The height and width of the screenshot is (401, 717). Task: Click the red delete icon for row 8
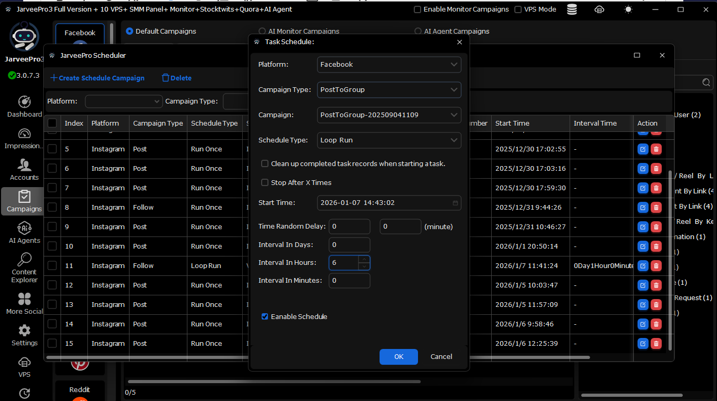[656, 208]
